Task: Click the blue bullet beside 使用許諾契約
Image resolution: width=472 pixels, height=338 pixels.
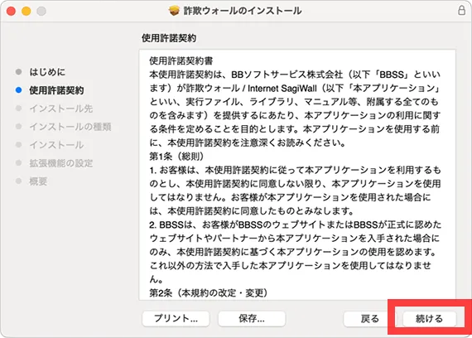Action: 19,90
